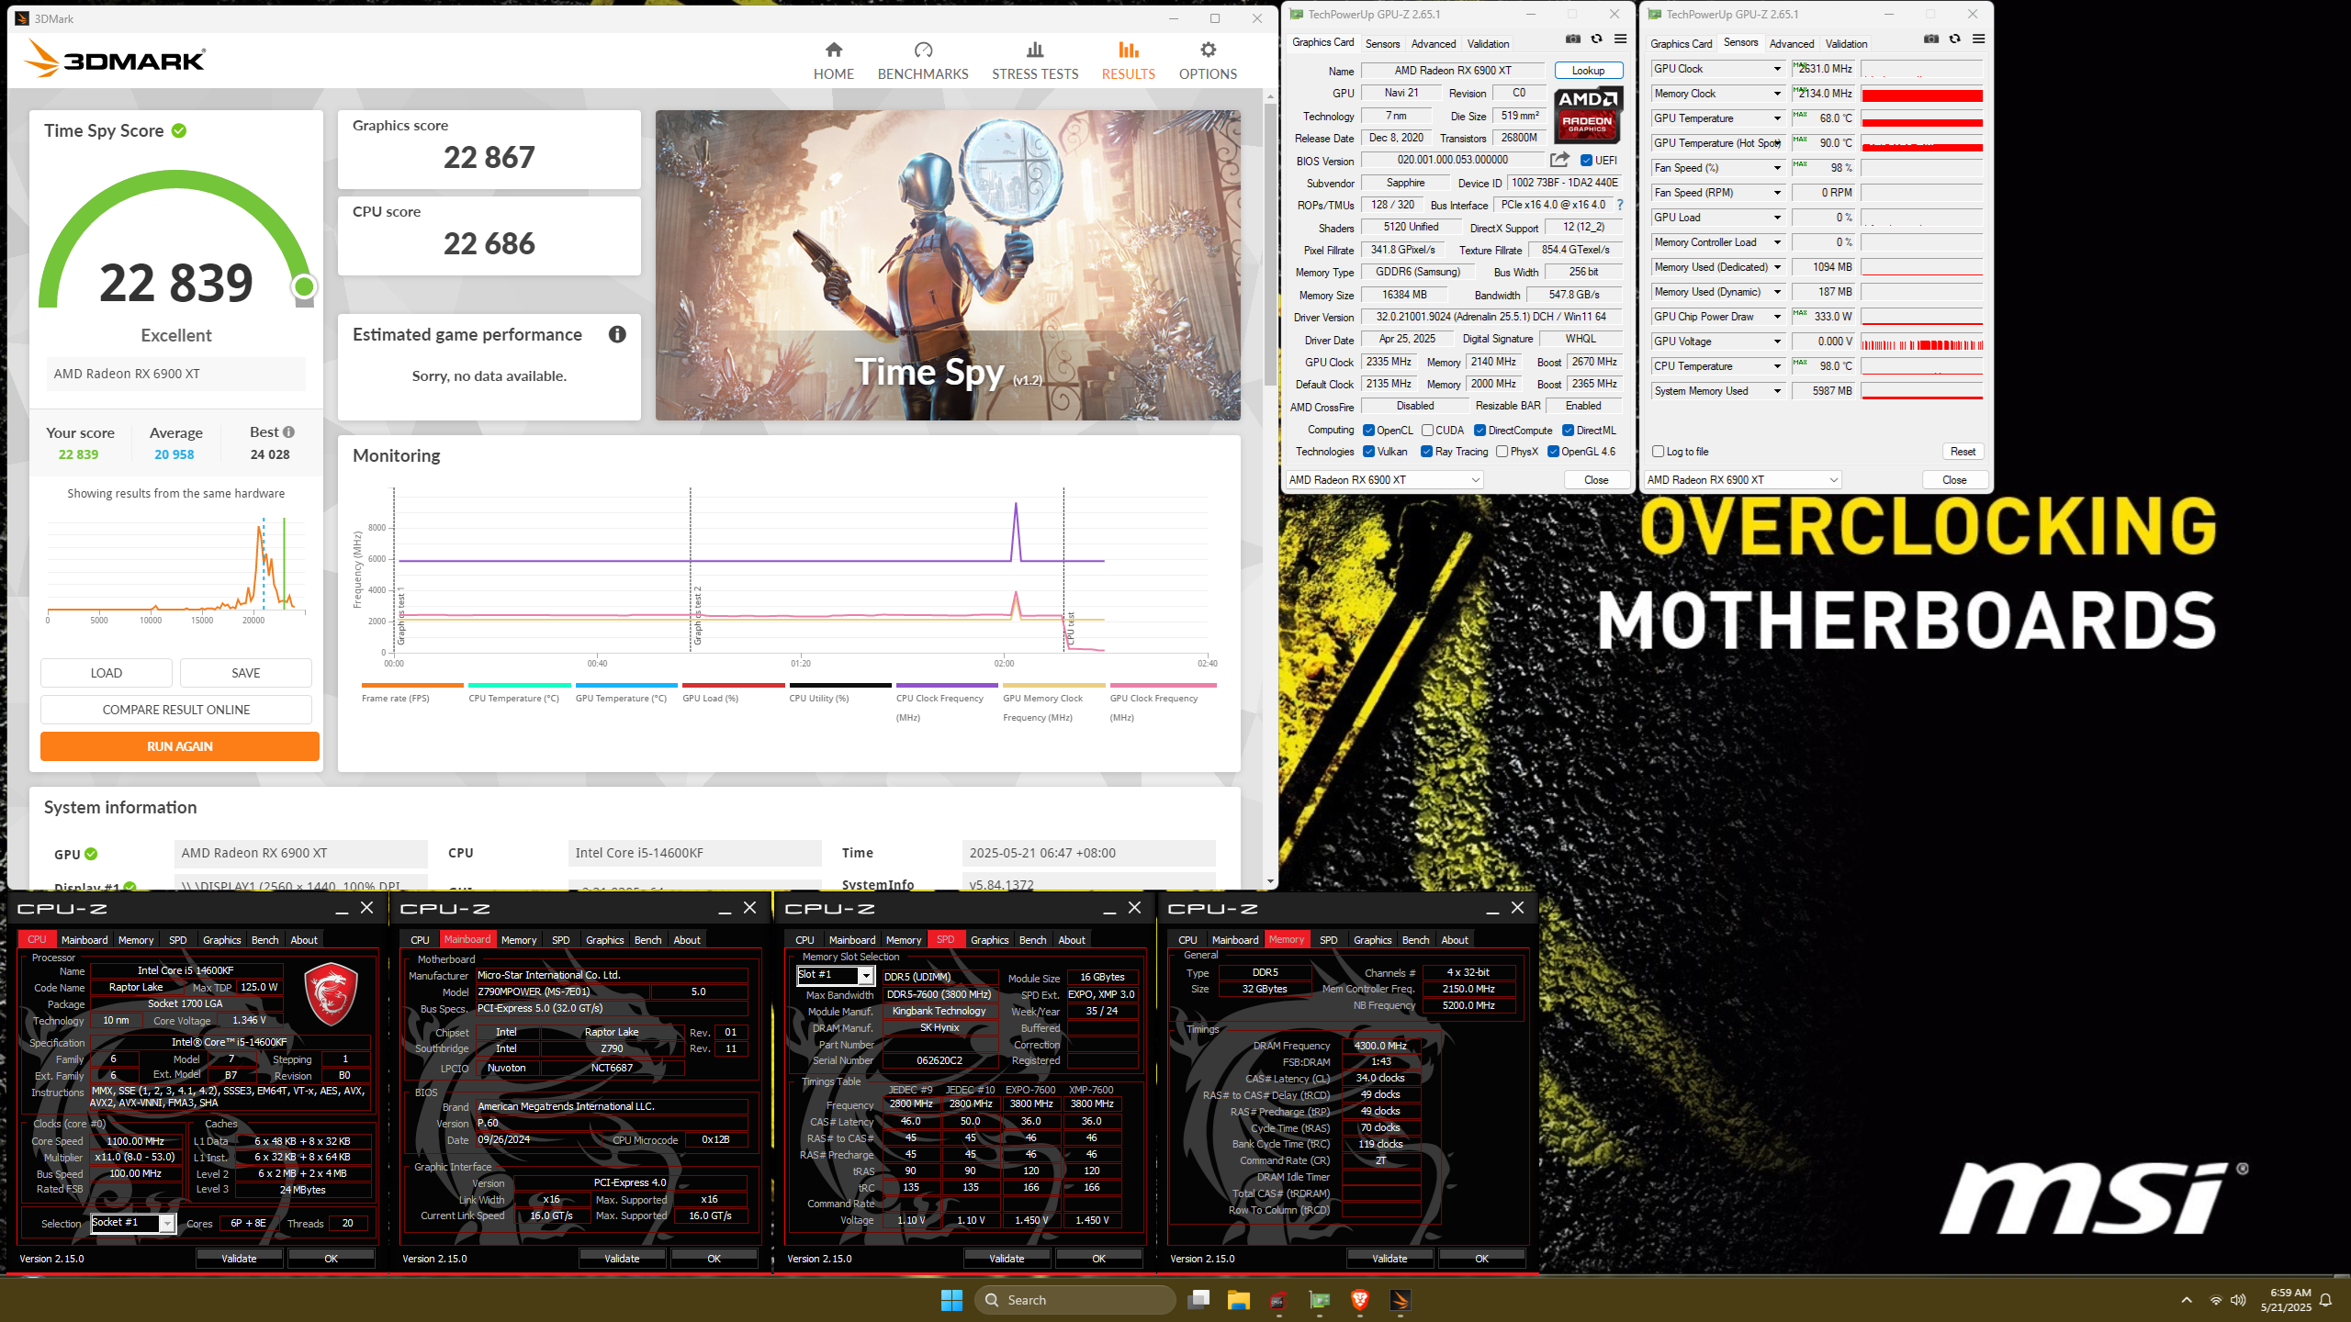The height and width of the screenshot is (1322, 2351).
Task: Click the Time Spy benchmark thumbnail image
Action: pos(948,265)
